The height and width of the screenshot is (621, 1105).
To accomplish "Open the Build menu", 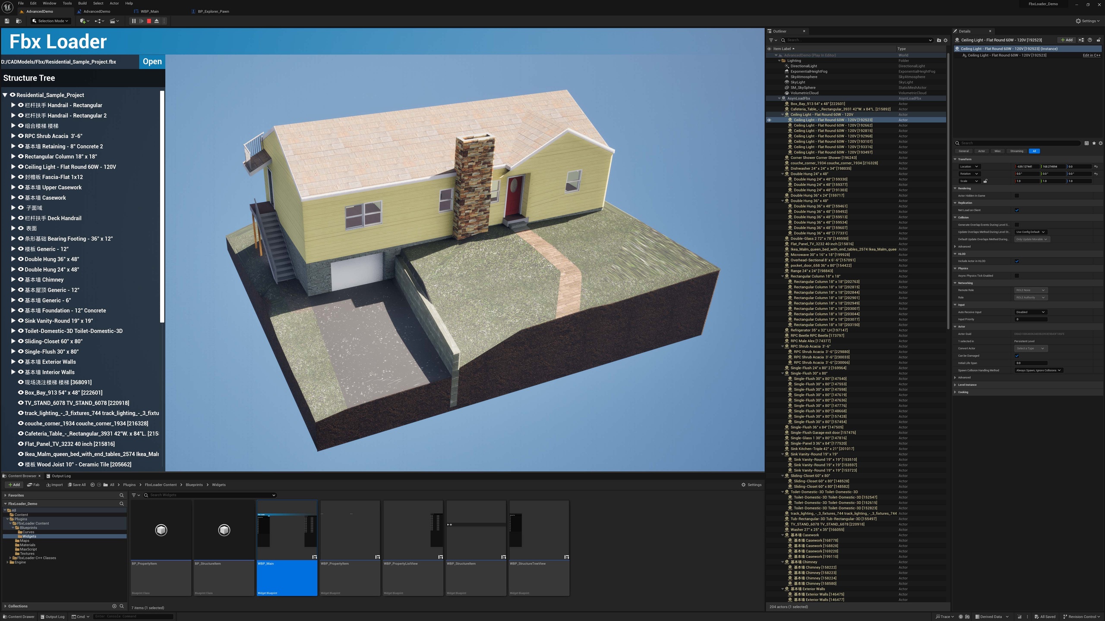I will (x=82, y=3).
